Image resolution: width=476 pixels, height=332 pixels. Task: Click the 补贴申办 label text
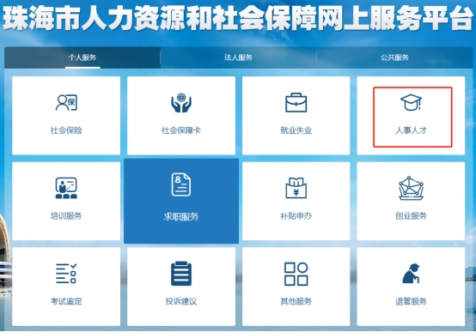(x=296, y=216)
